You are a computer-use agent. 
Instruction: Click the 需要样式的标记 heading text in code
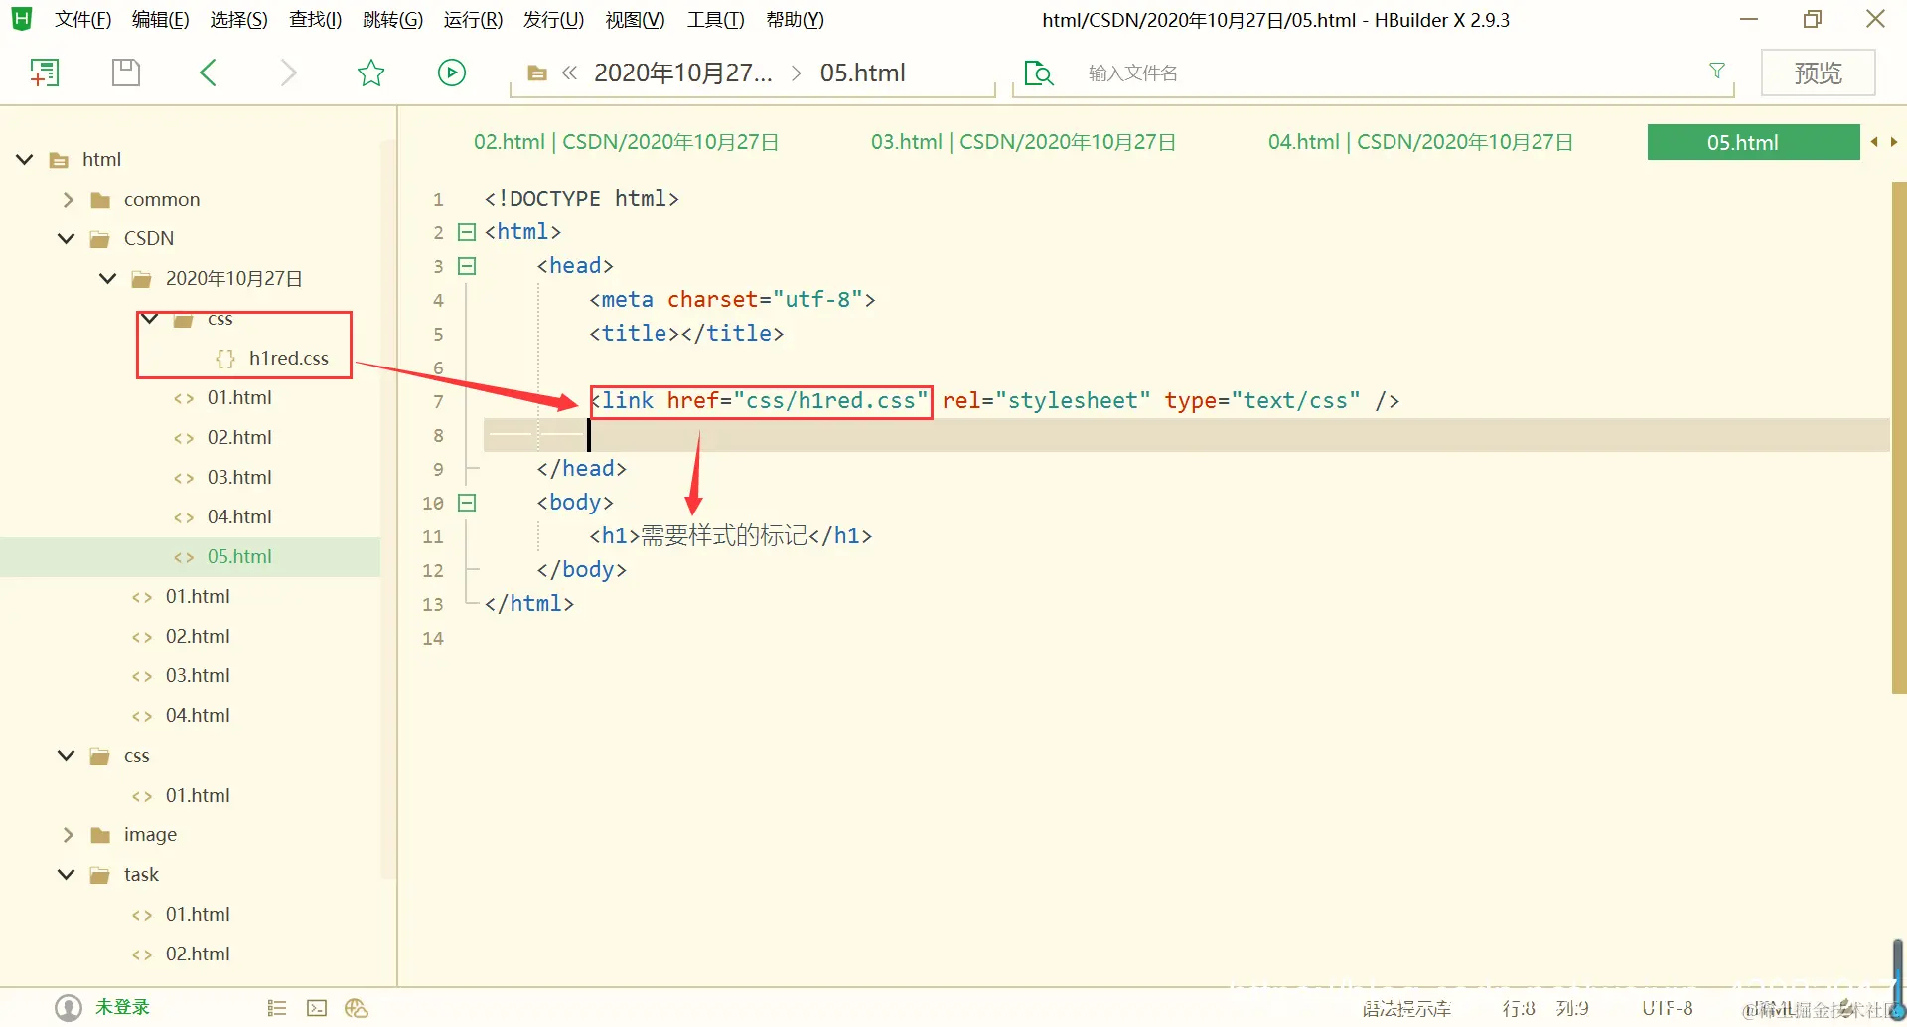pos(724,536)
